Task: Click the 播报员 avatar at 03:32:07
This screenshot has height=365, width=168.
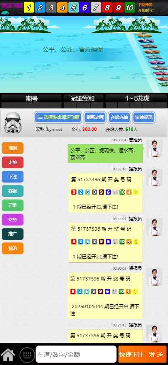Action: coord(154,227)
